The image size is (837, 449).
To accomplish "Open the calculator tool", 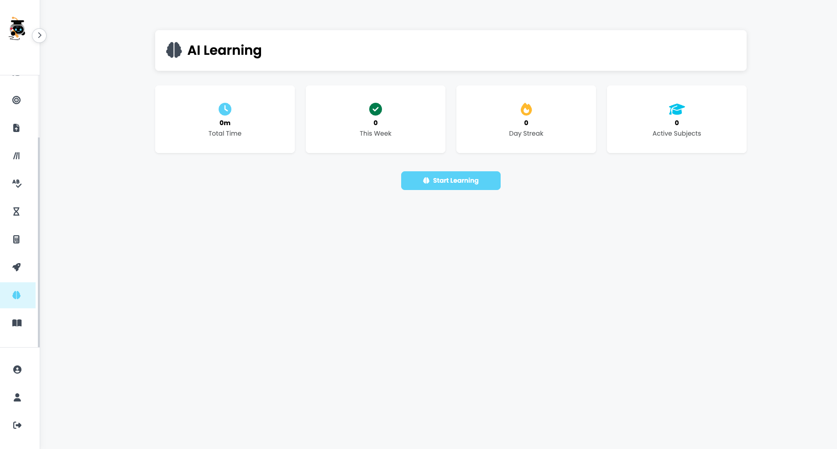I will [17, 239].
